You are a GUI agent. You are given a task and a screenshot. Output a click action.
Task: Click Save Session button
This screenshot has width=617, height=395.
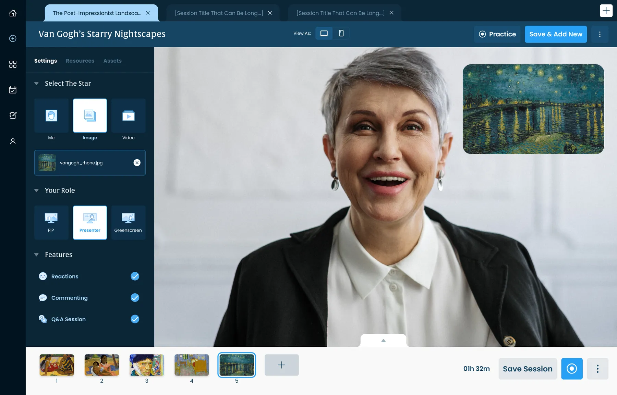pyautogui.click(x=528, y=369)
